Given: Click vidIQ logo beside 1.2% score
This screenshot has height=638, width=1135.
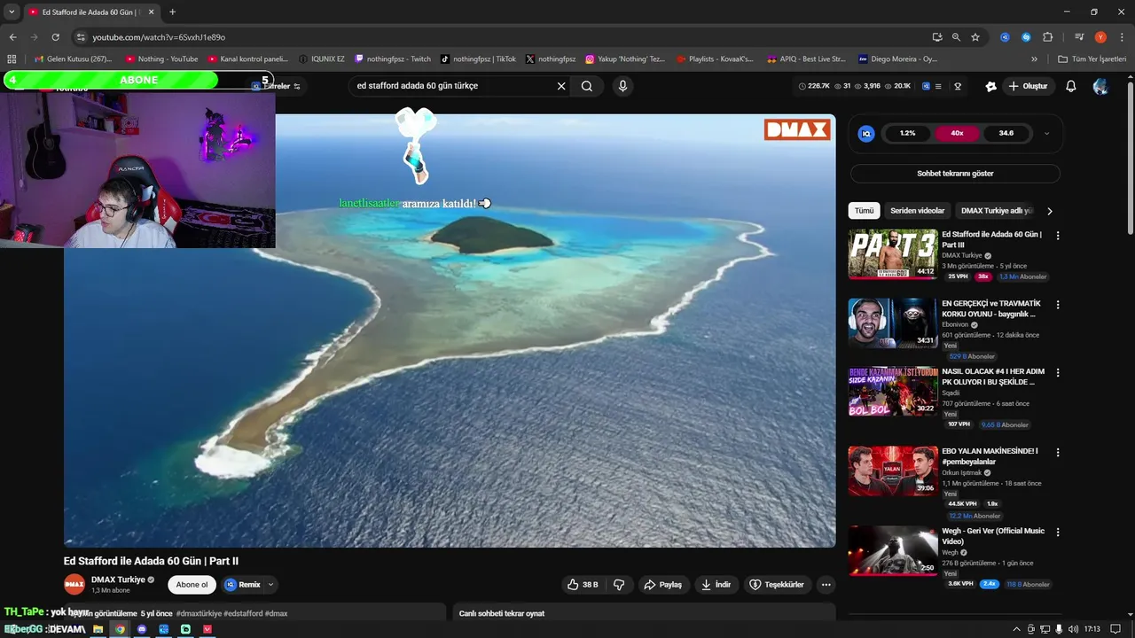Looking at the screenshot, I should (x=867, y=134).
